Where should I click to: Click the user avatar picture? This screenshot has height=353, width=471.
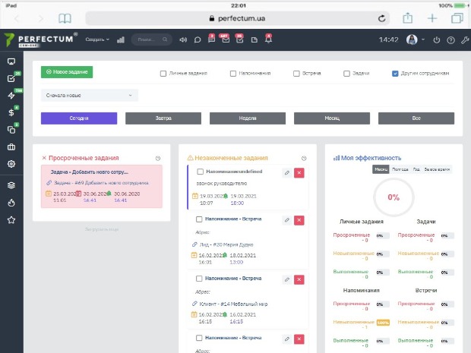pos(412,39)
